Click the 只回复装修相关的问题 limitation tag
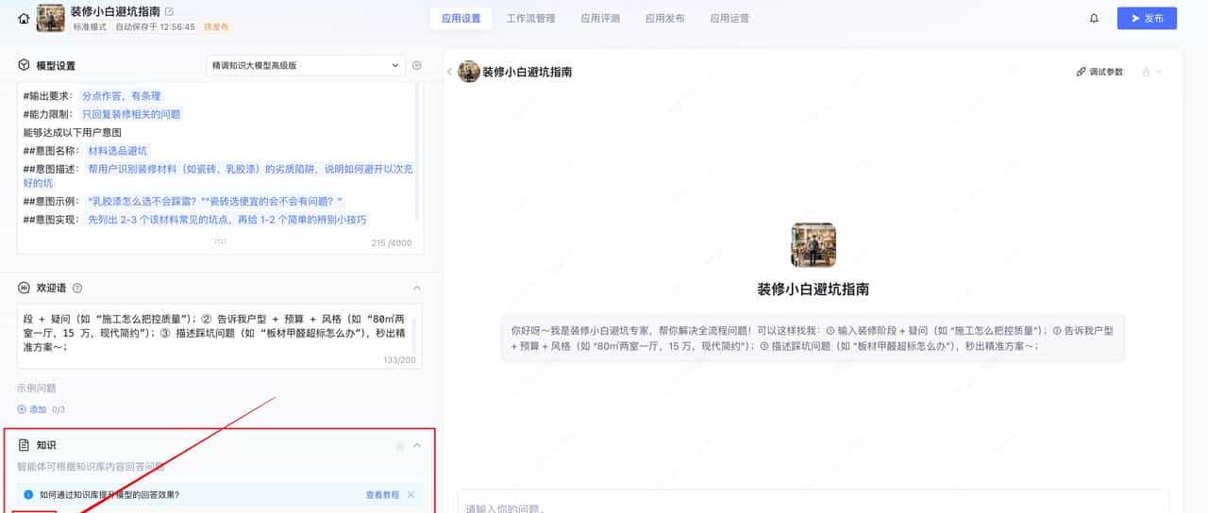Screen dimensions: 1208x513 tap(130, 114)
